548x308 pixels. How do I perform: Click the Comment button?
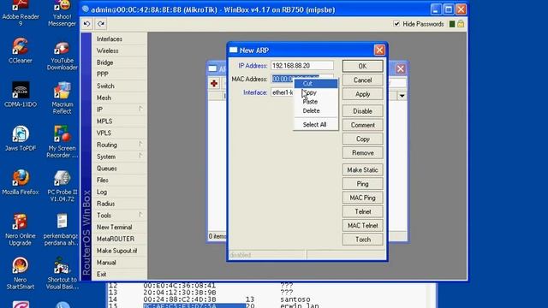pyautogui.click(x=362, y=125)
